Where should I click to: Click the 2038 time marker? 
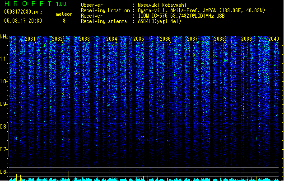pyautogui.click(x=219, y=39)
